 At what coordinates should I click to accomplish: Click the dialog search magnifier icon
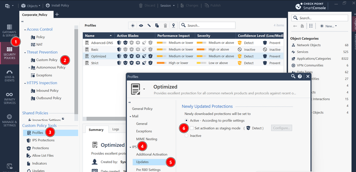click(293, 77)
